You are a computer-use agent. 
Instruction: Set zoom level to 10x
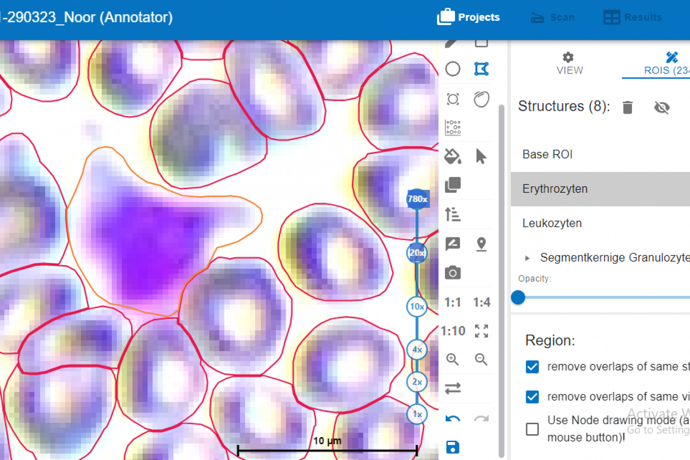click(x=417, y=306)
